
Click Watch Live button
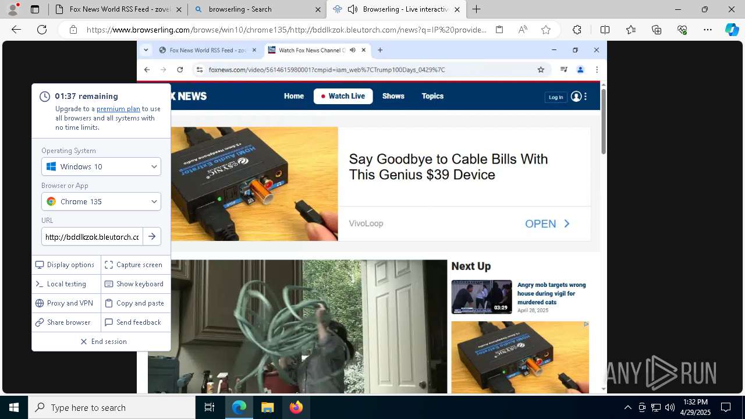pyautogui.click(x=343, y=96)
